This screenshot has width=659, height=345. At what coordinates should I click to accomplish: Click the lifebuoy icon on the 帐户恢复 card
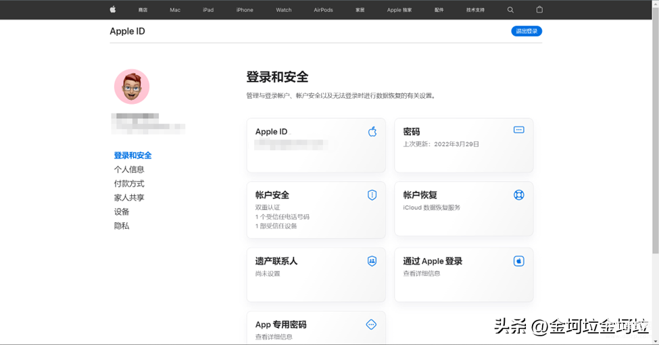518,194
